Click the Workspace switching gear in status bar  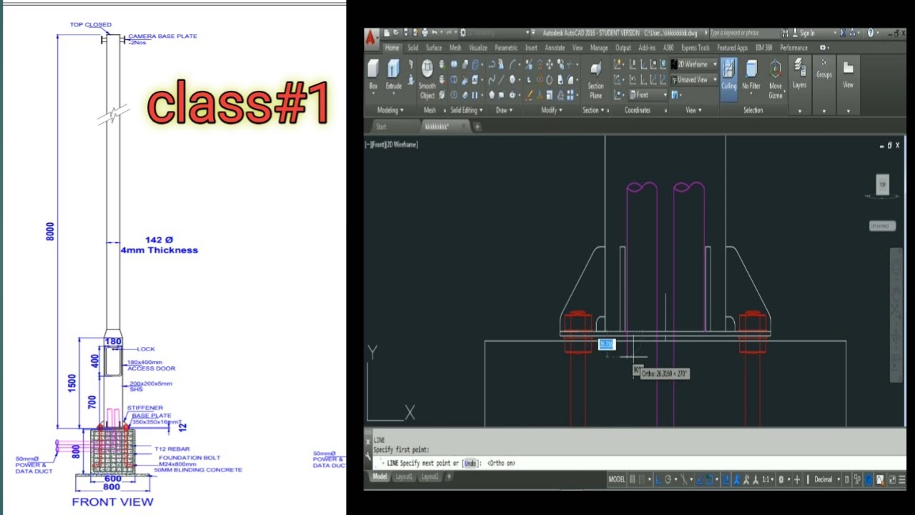pyautogui.click(x=781, y=479)
